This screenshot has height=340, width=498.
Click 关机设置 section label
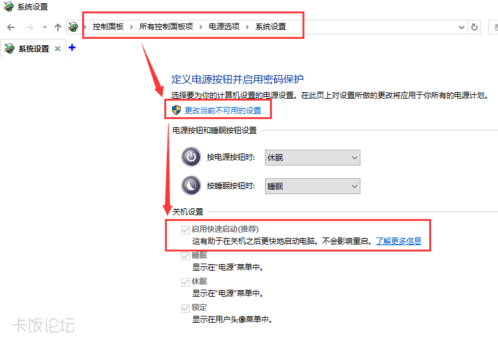[188, 212]
